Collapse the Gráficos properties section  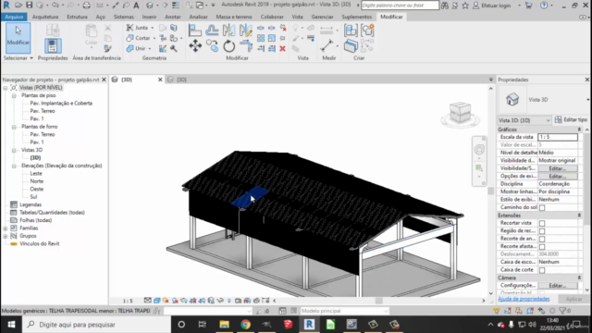pos(579,129)
